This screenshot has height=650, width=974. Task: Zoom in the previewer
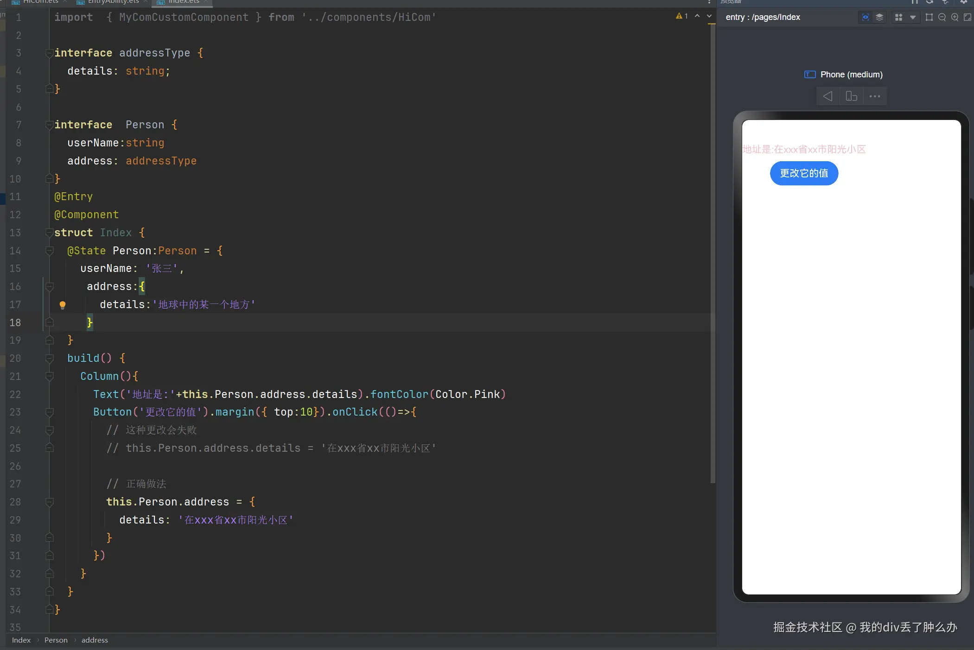tap(955, 17)
